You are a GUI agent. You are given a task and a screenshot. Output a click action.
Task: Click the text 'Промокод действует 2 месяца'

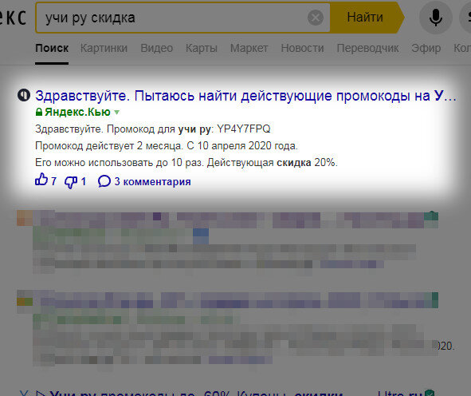[108, 146]
